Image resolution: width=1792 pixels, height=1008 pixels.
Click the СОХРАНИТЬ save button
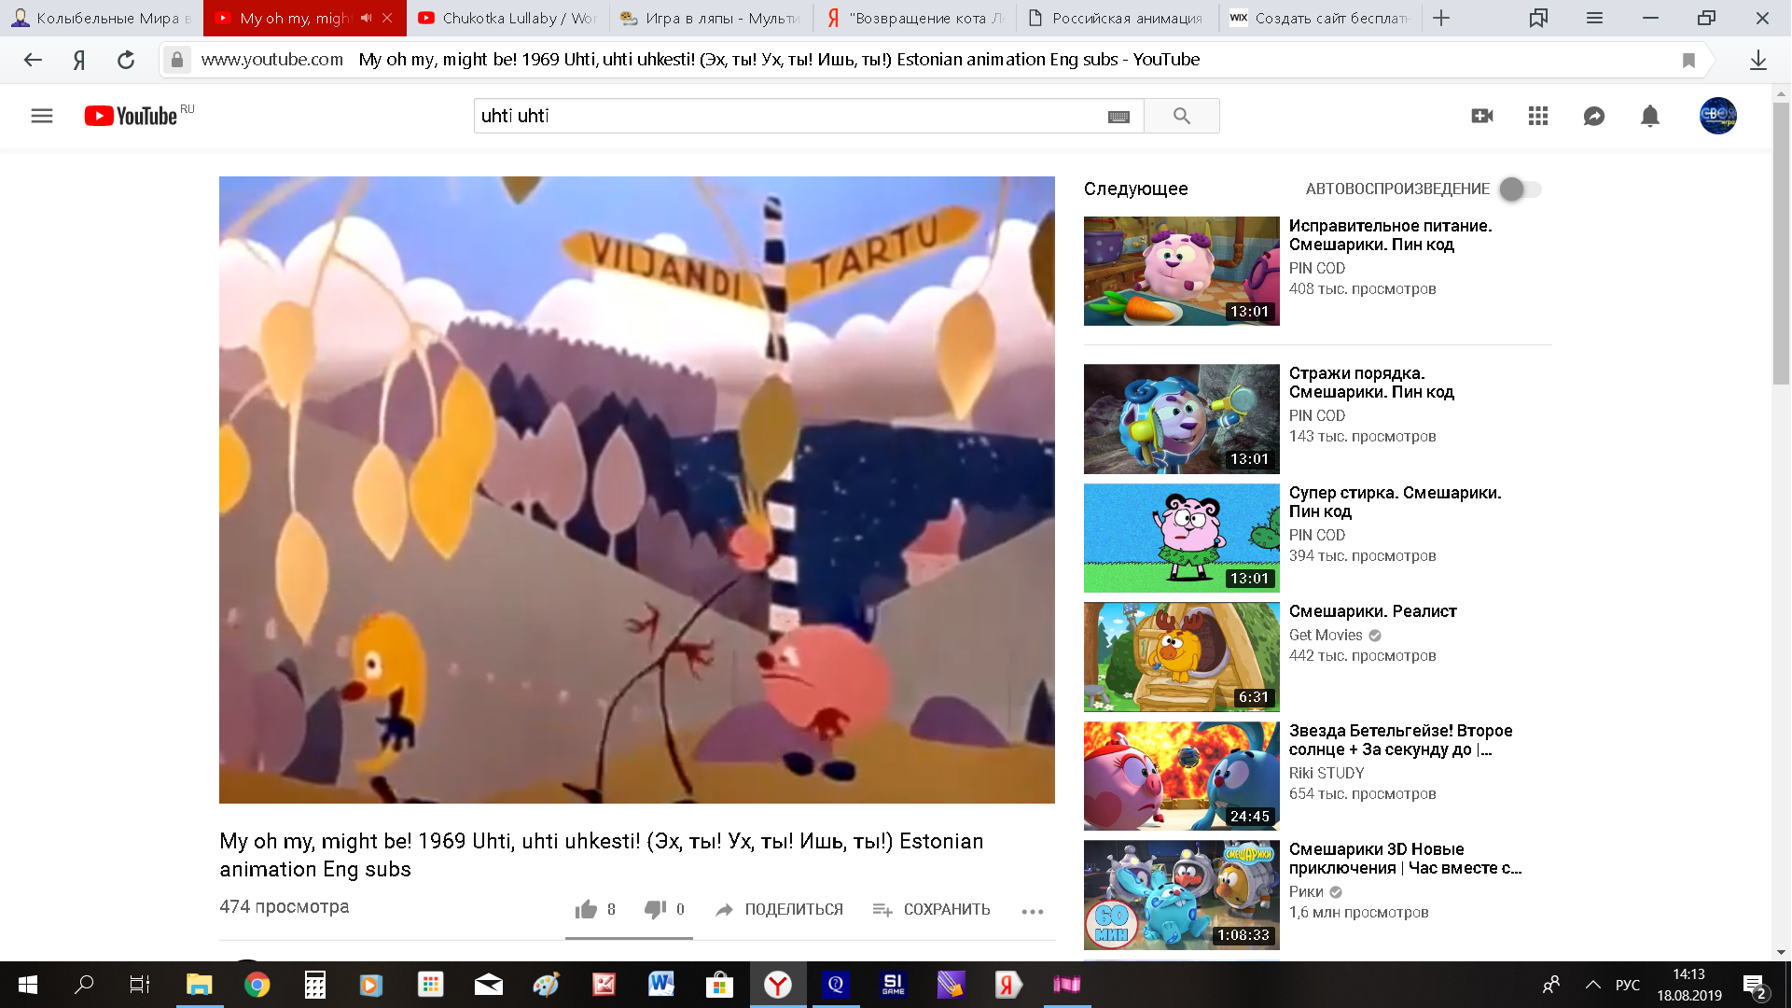coord(931,909)
